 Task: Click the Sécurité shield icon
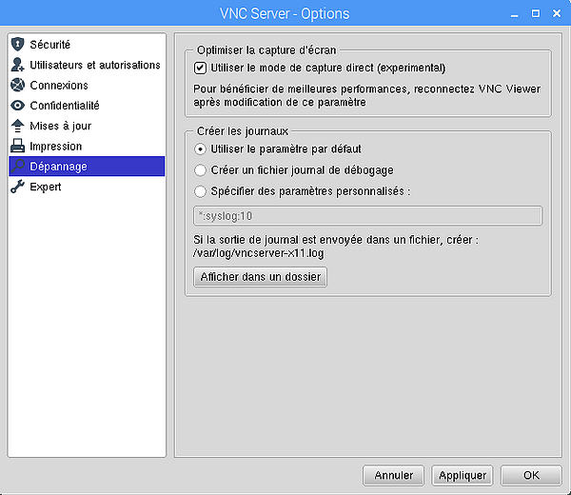click(x=17, y=45)
